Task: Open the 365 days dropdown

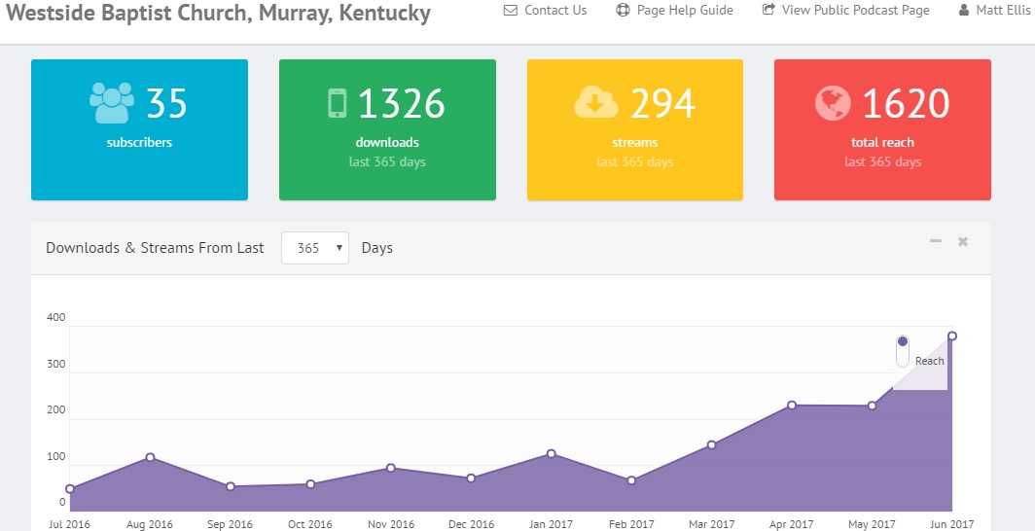Action: [314, 248]
